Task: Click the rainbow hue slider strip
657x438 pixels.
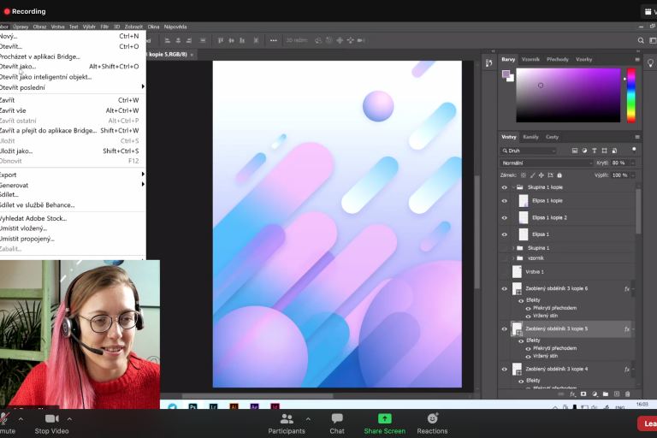Action: click(631, 96)
